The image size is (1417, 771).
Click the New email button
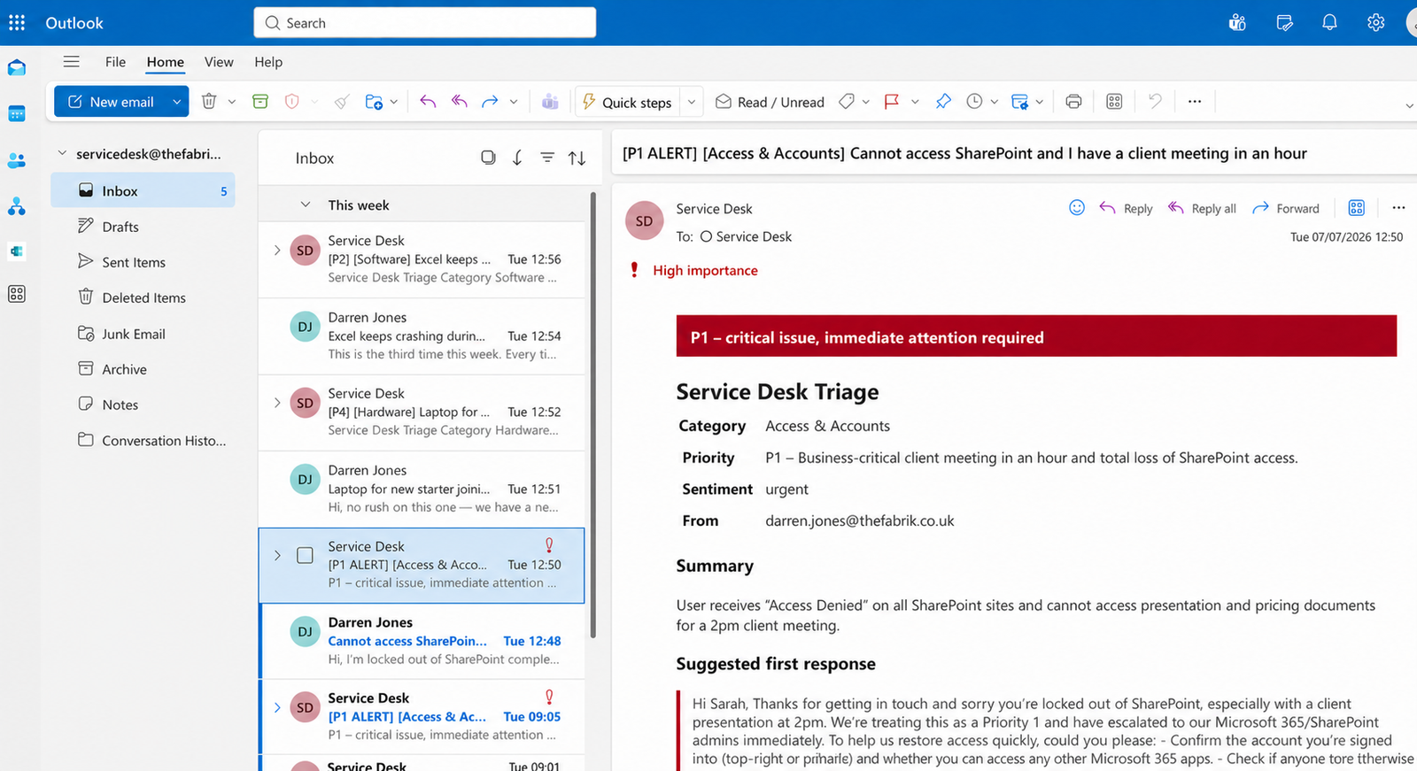111,102
